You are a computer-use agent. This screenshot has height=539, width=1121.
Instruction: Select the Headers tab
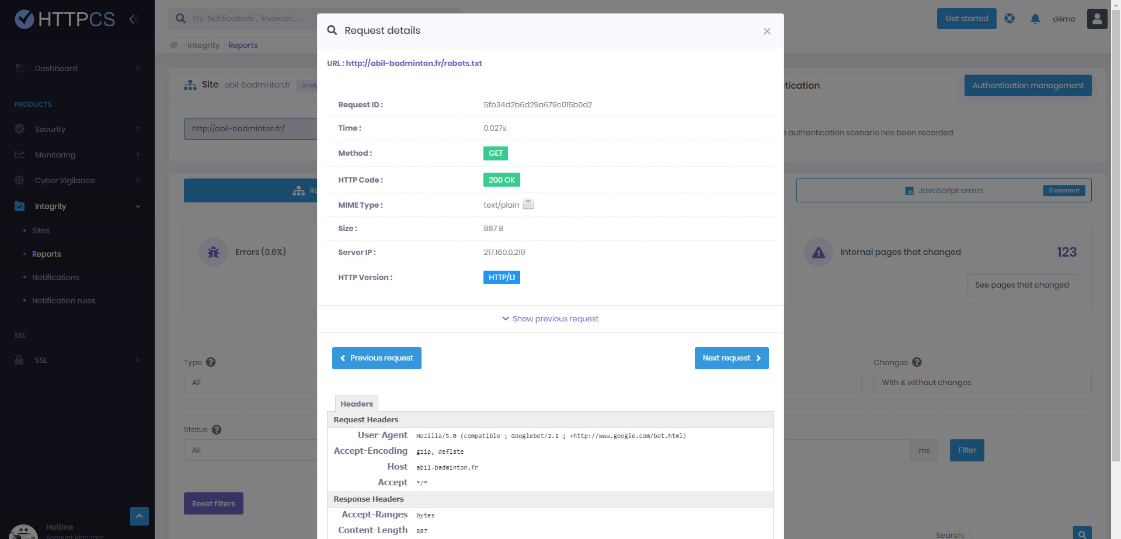tap(356, 404)
